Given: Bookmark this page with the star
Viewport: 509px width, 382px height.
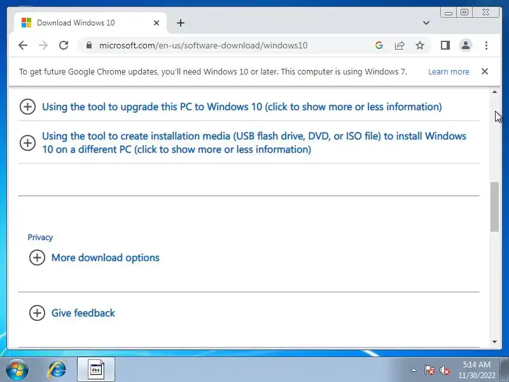Looking at the screenshot, I should coord(420,45).
